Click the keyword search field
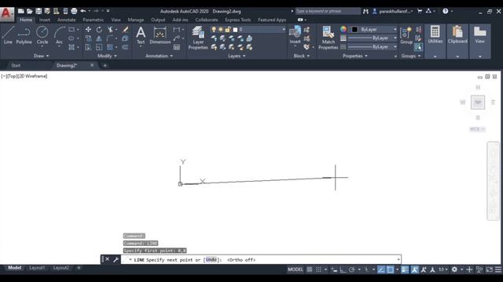The width and height of the screenshot is (503, 282). (328, 11)
